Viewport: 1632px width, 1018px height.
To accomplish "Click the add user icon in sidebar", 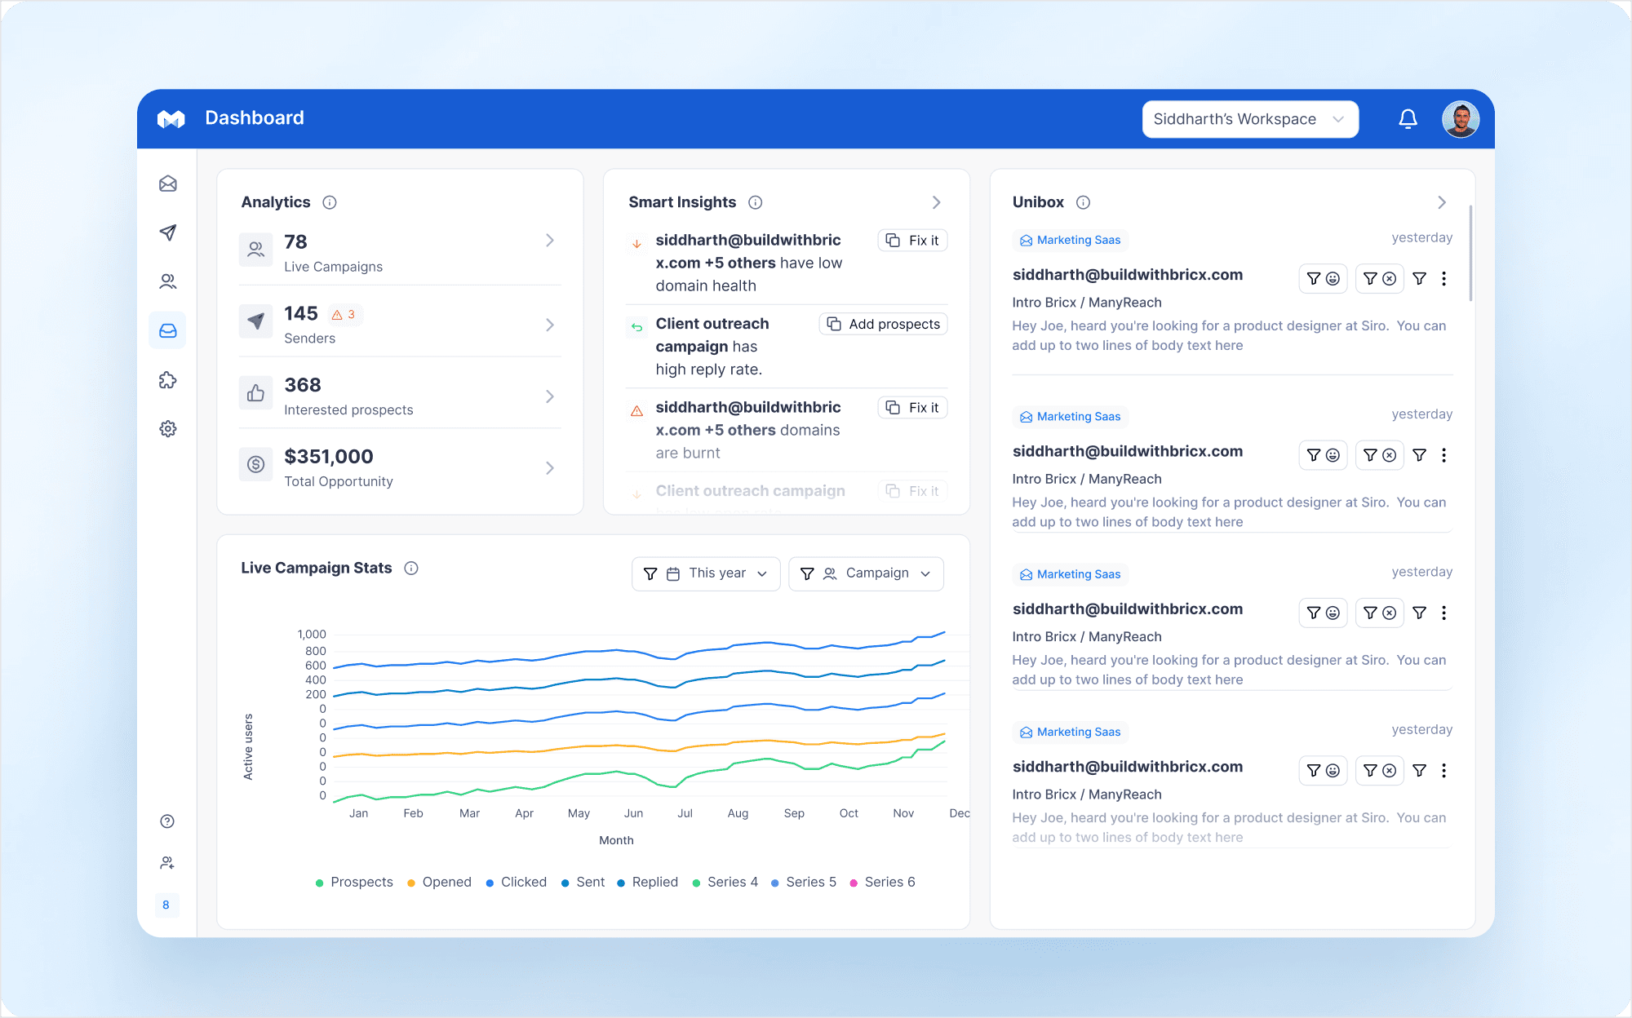I will tap(167, 863).
